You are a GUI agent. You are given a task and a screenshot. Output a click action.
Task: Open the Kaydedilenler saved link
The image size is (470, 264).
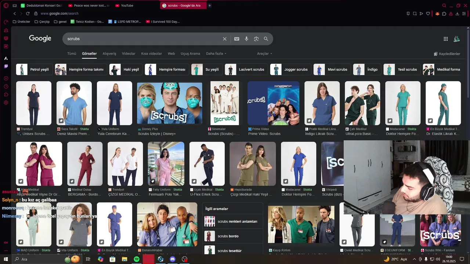click(x=447, y=54)
